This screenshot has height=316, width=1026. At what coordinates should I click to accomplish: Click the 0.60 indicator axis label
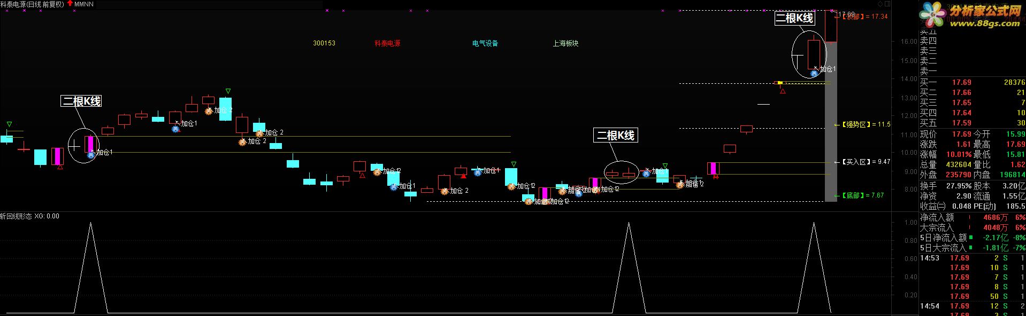click(910, 259)
